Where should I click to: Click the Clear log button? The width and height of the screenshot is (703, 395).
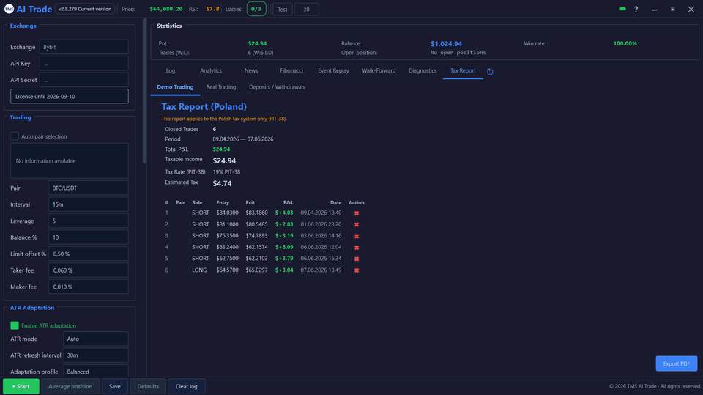click(x=187, y=386)
